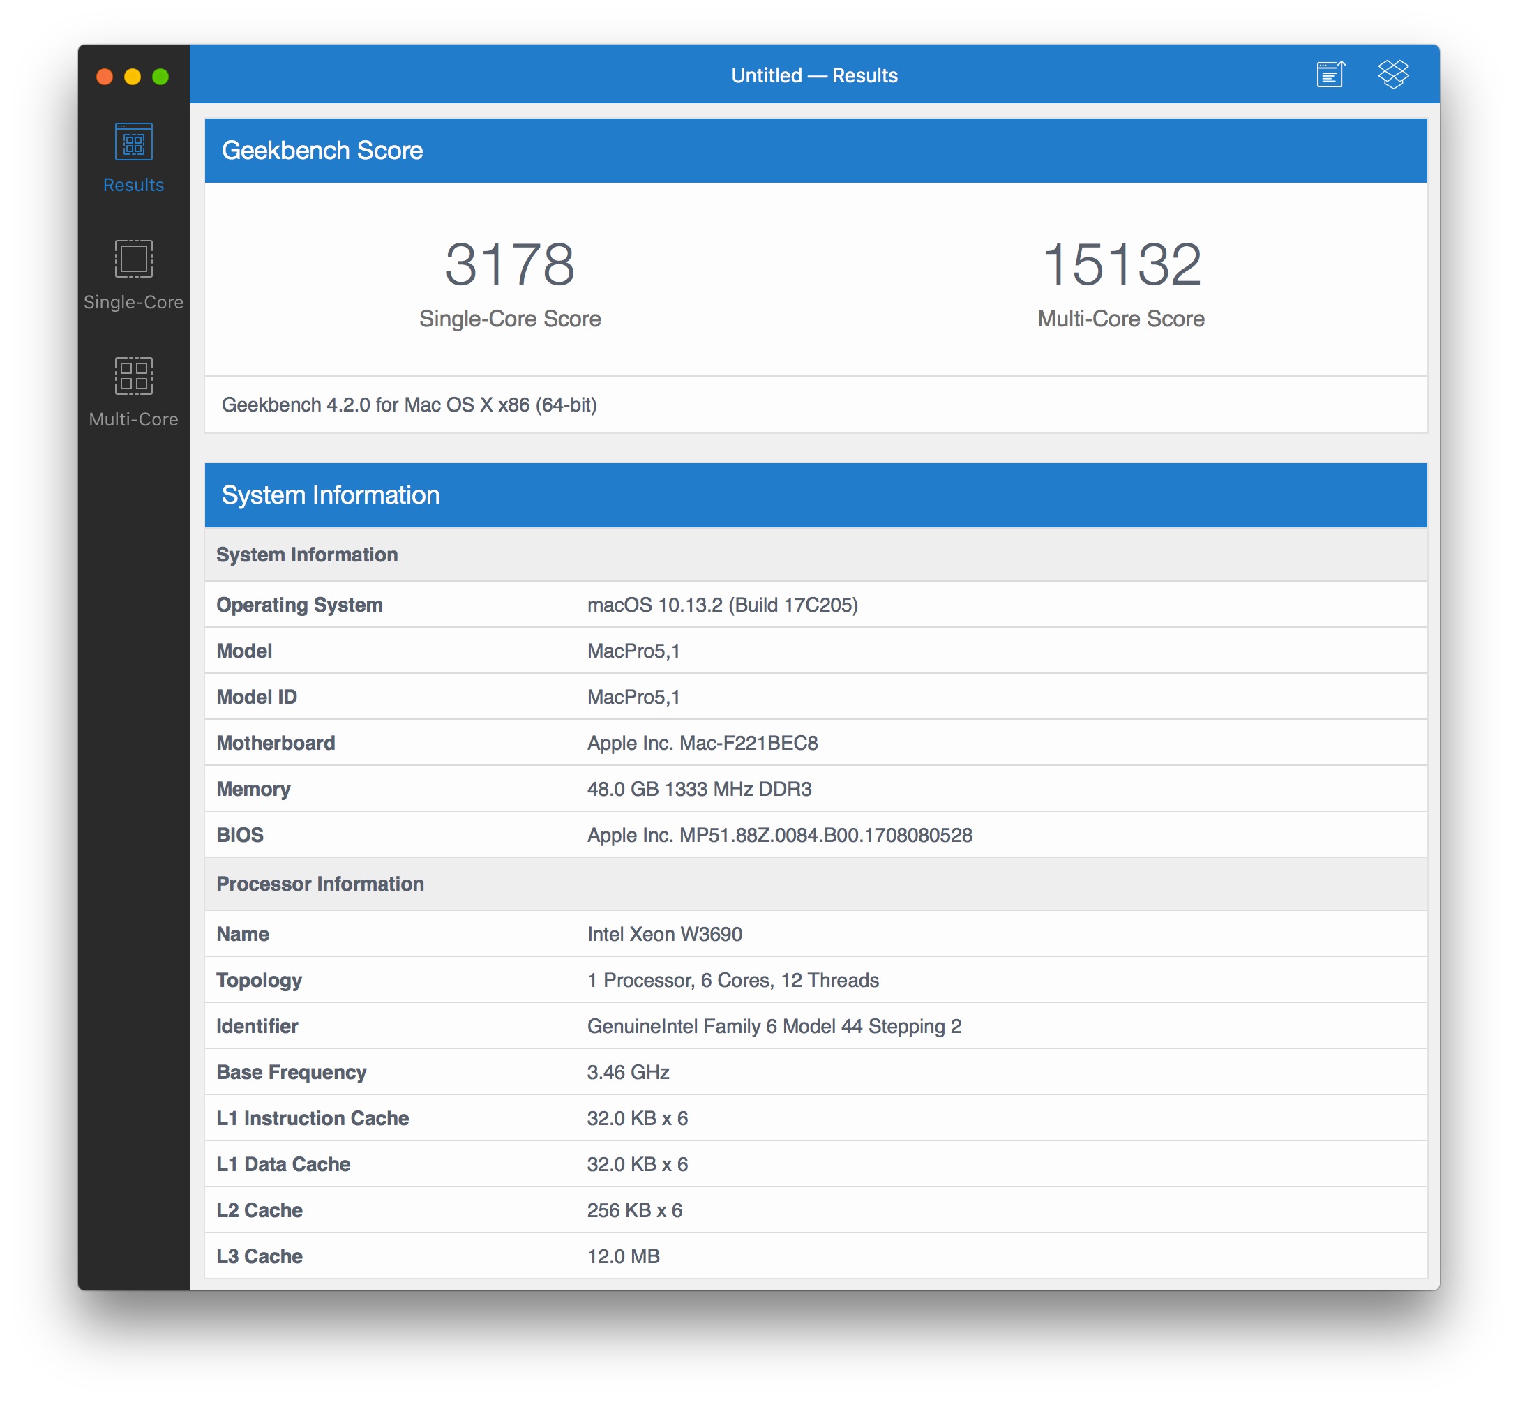Image resolution: width=1518 pixels, height=1402 pixels.
Task: Open the Results sidebar icon
Action: [x=133, y=142]
